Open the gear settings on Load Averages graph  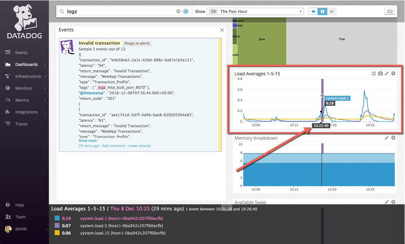(393, 74)
